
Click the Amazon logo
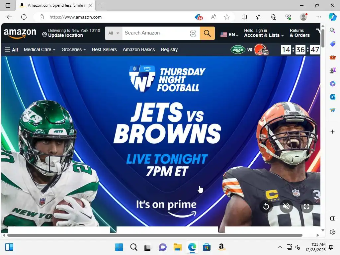(20, 34)
